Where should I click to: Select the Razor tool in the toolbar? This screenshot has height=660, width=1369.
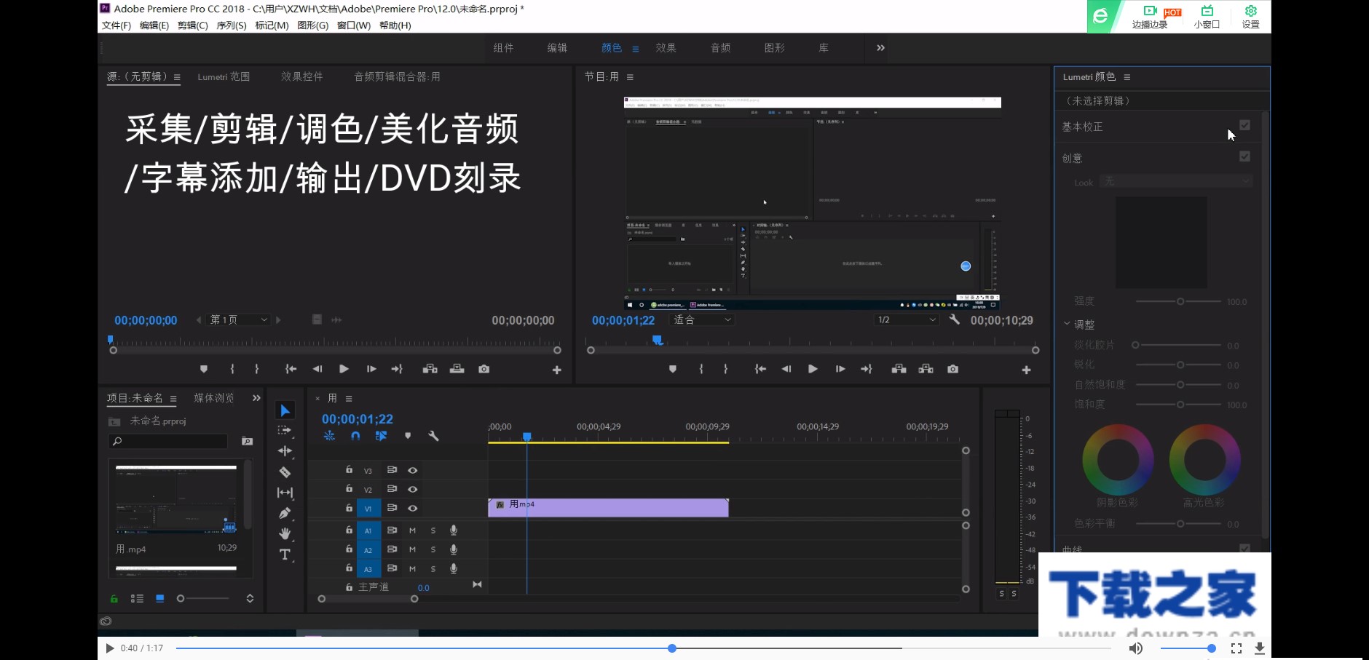(x=285, y=472)
